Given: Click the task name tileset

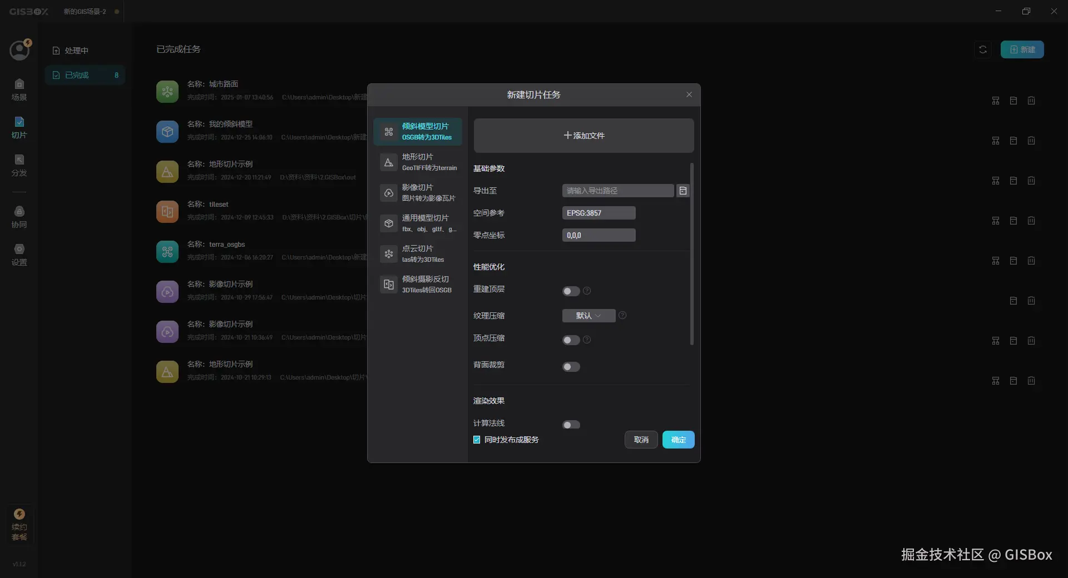Looking at the screenshot, I should coord(219,204).
